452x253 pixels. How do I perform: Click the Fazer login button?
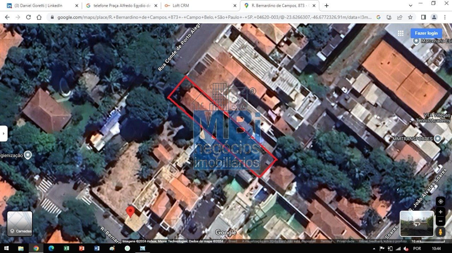tap(426, 33)
